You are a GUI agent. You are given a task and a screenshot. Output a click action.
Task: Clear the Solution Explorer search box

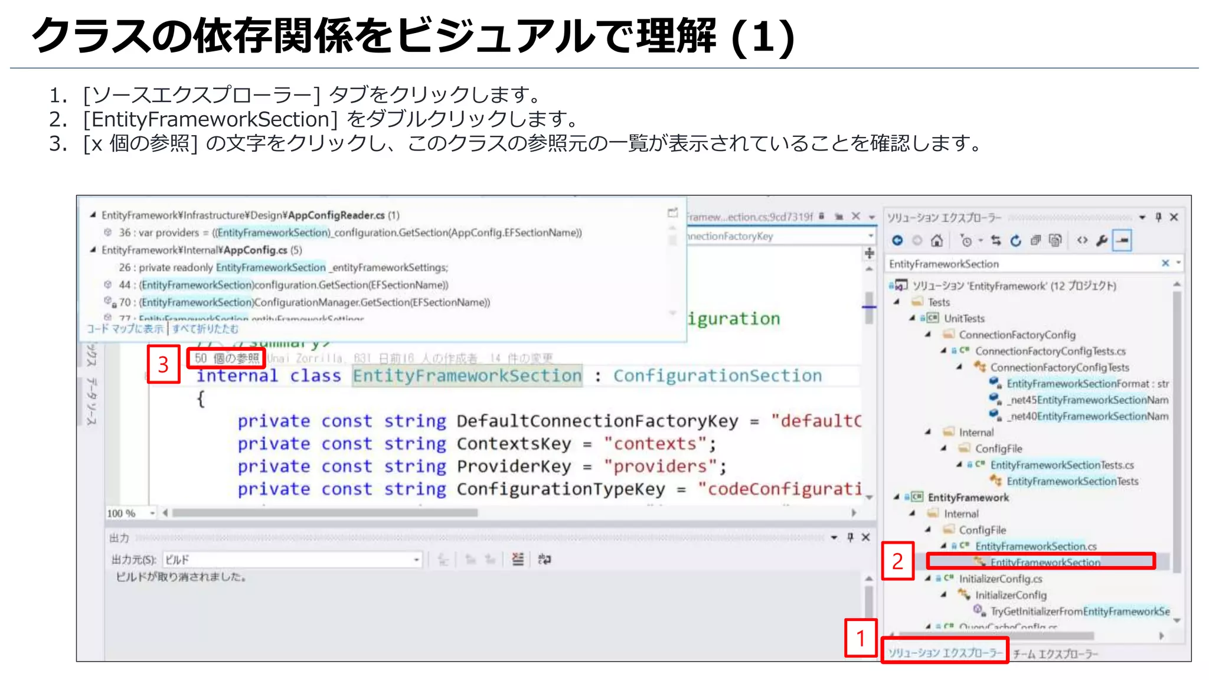(x=1165, y=263)
